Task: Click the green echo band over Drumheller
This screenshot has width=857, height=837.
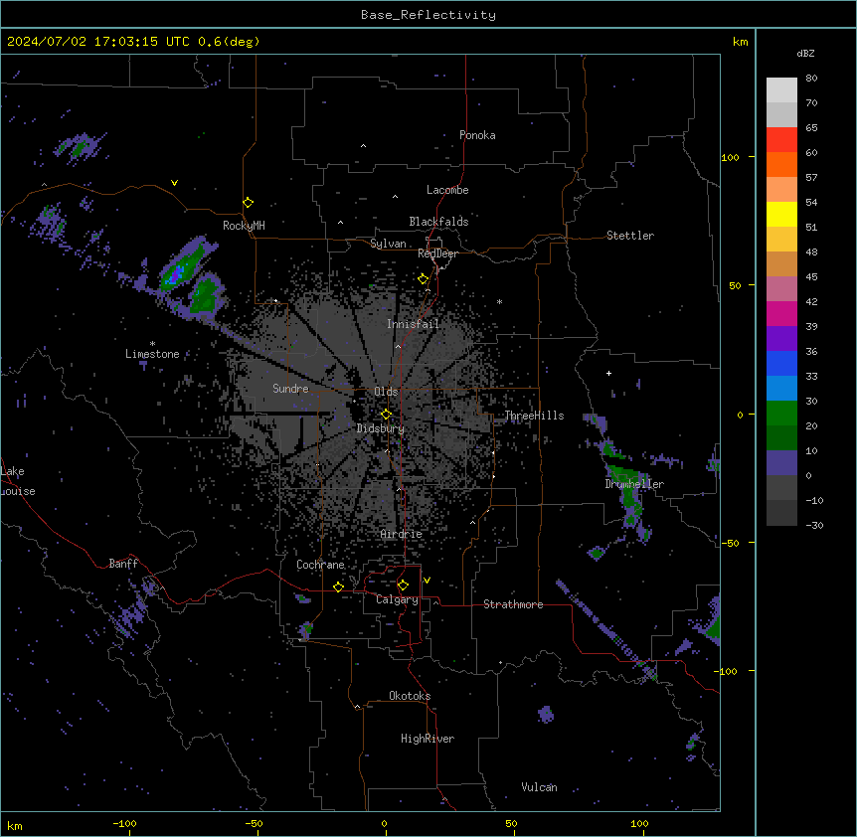Action: tap(625, 474)
